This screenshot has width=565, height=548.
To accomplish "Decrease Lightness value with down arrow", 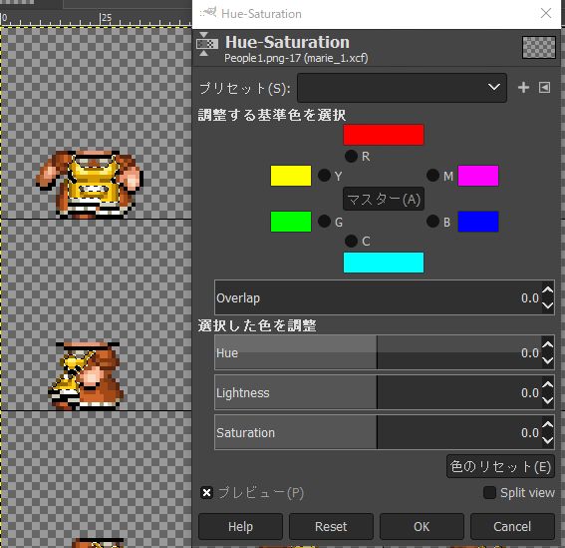I will tap(548, 400).
